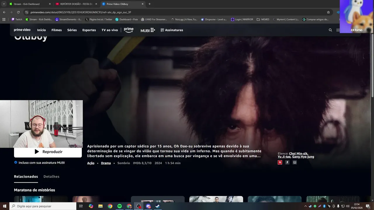The width and height of the screenshot is (374, 210).
Task: Open the Noiz.gg bookmark
Action: pos(184,20)
